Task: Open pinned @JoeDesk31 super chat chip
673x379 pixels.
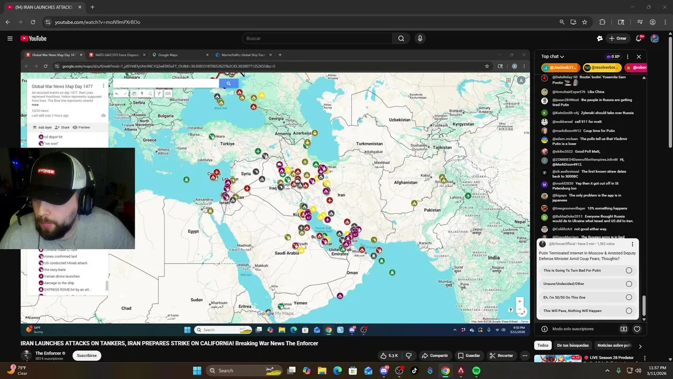Action: pyautogui.click(x=560, y=67)
